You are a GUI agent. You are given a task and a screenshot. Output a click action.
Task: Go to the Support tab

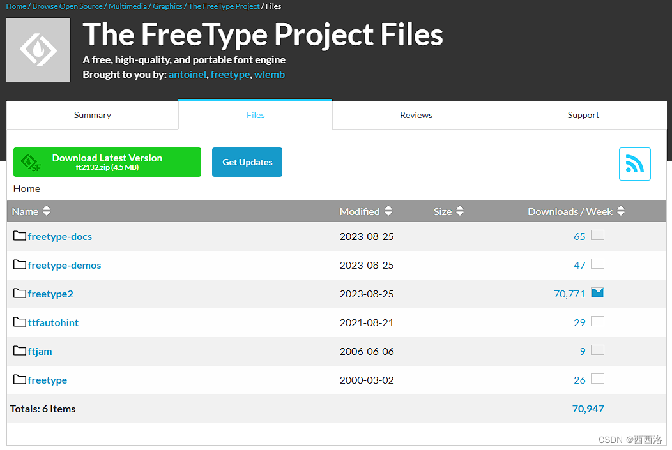[x=583, y=115]
